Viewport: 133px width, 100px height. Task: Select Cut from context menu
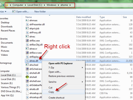(51, 88)
